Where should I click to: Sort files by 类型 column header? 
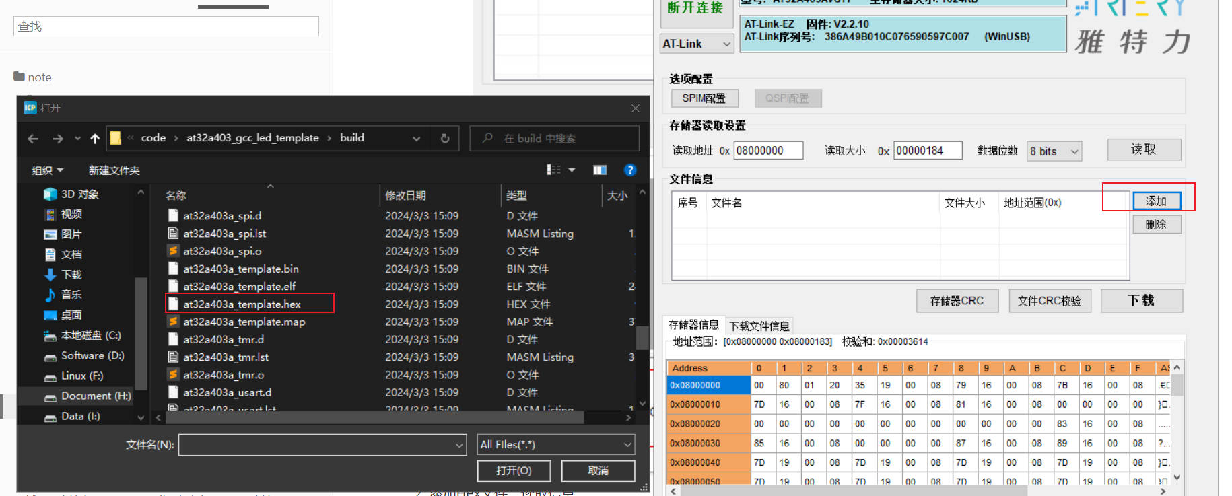[516, 195]
